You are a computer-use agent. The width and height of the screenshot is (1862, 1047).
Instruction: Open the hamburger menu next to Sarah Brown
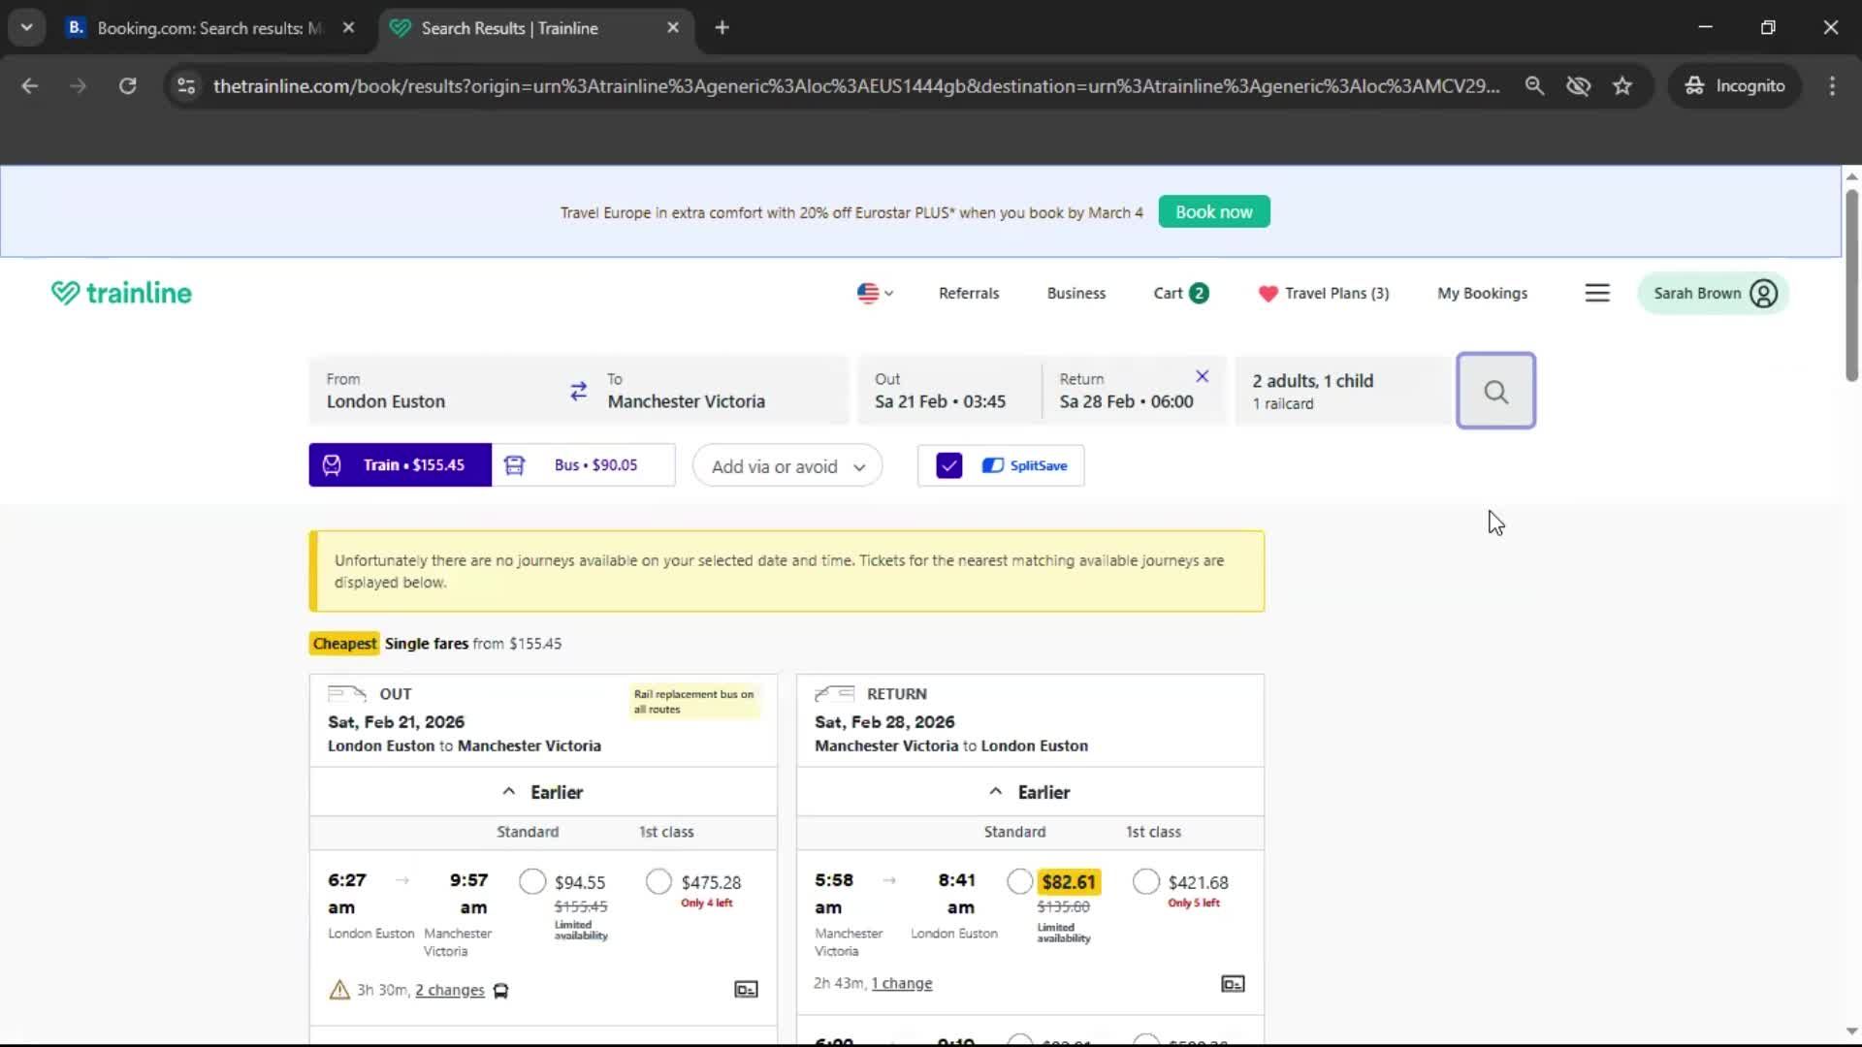tap(1596, 293)
